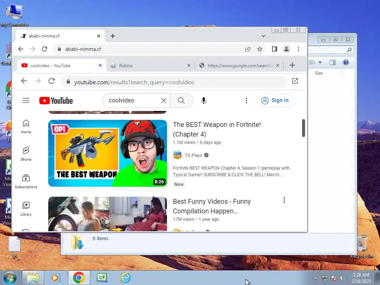Screen dimensions: 380x285
Task: Click the Explorer search magnifier
Action: coord(349,50)
